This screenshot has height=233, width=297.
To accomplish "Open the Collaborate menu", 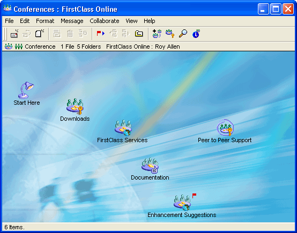I will coord(105,21).
